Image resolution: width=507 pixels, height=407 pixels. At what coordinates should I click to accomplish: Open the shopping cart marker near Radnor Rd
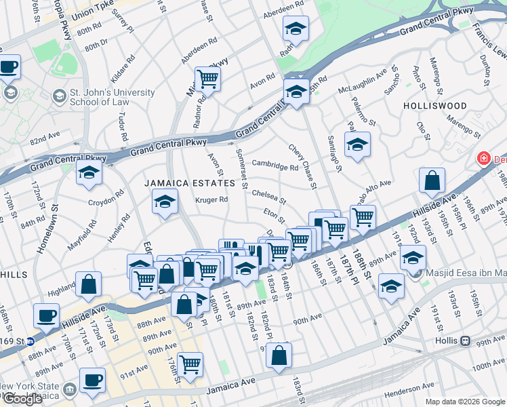coord(208,81)
